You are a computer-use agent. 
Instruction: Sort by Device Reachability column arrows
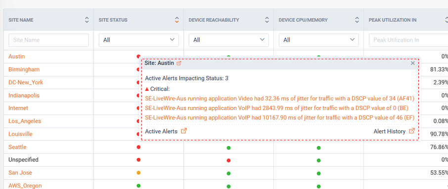point(267,20)
